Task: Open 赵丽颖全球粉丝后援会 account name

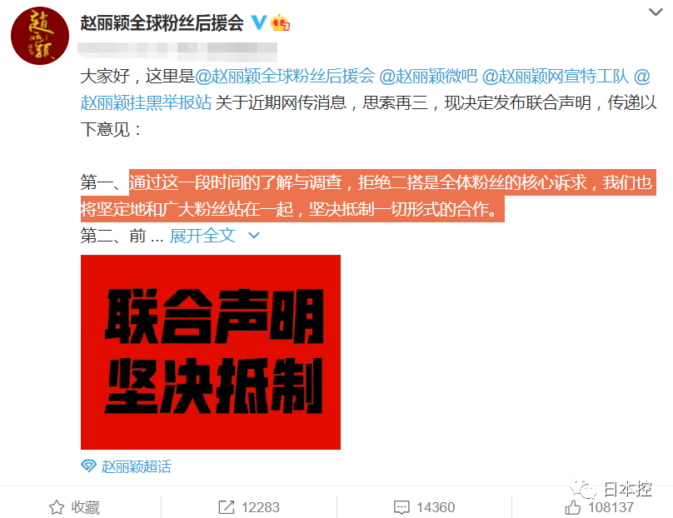Action: pos(162,22)
